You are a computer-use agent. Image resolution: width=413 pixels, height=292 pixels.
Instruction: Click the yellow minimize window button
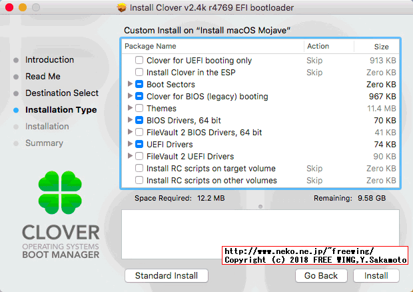[23, 7]
